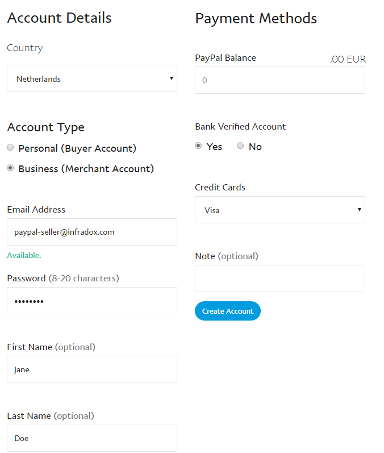Click the Last Name field containing Doe
The height and width of the screenshot is (453, 384).
click(92, 438)
